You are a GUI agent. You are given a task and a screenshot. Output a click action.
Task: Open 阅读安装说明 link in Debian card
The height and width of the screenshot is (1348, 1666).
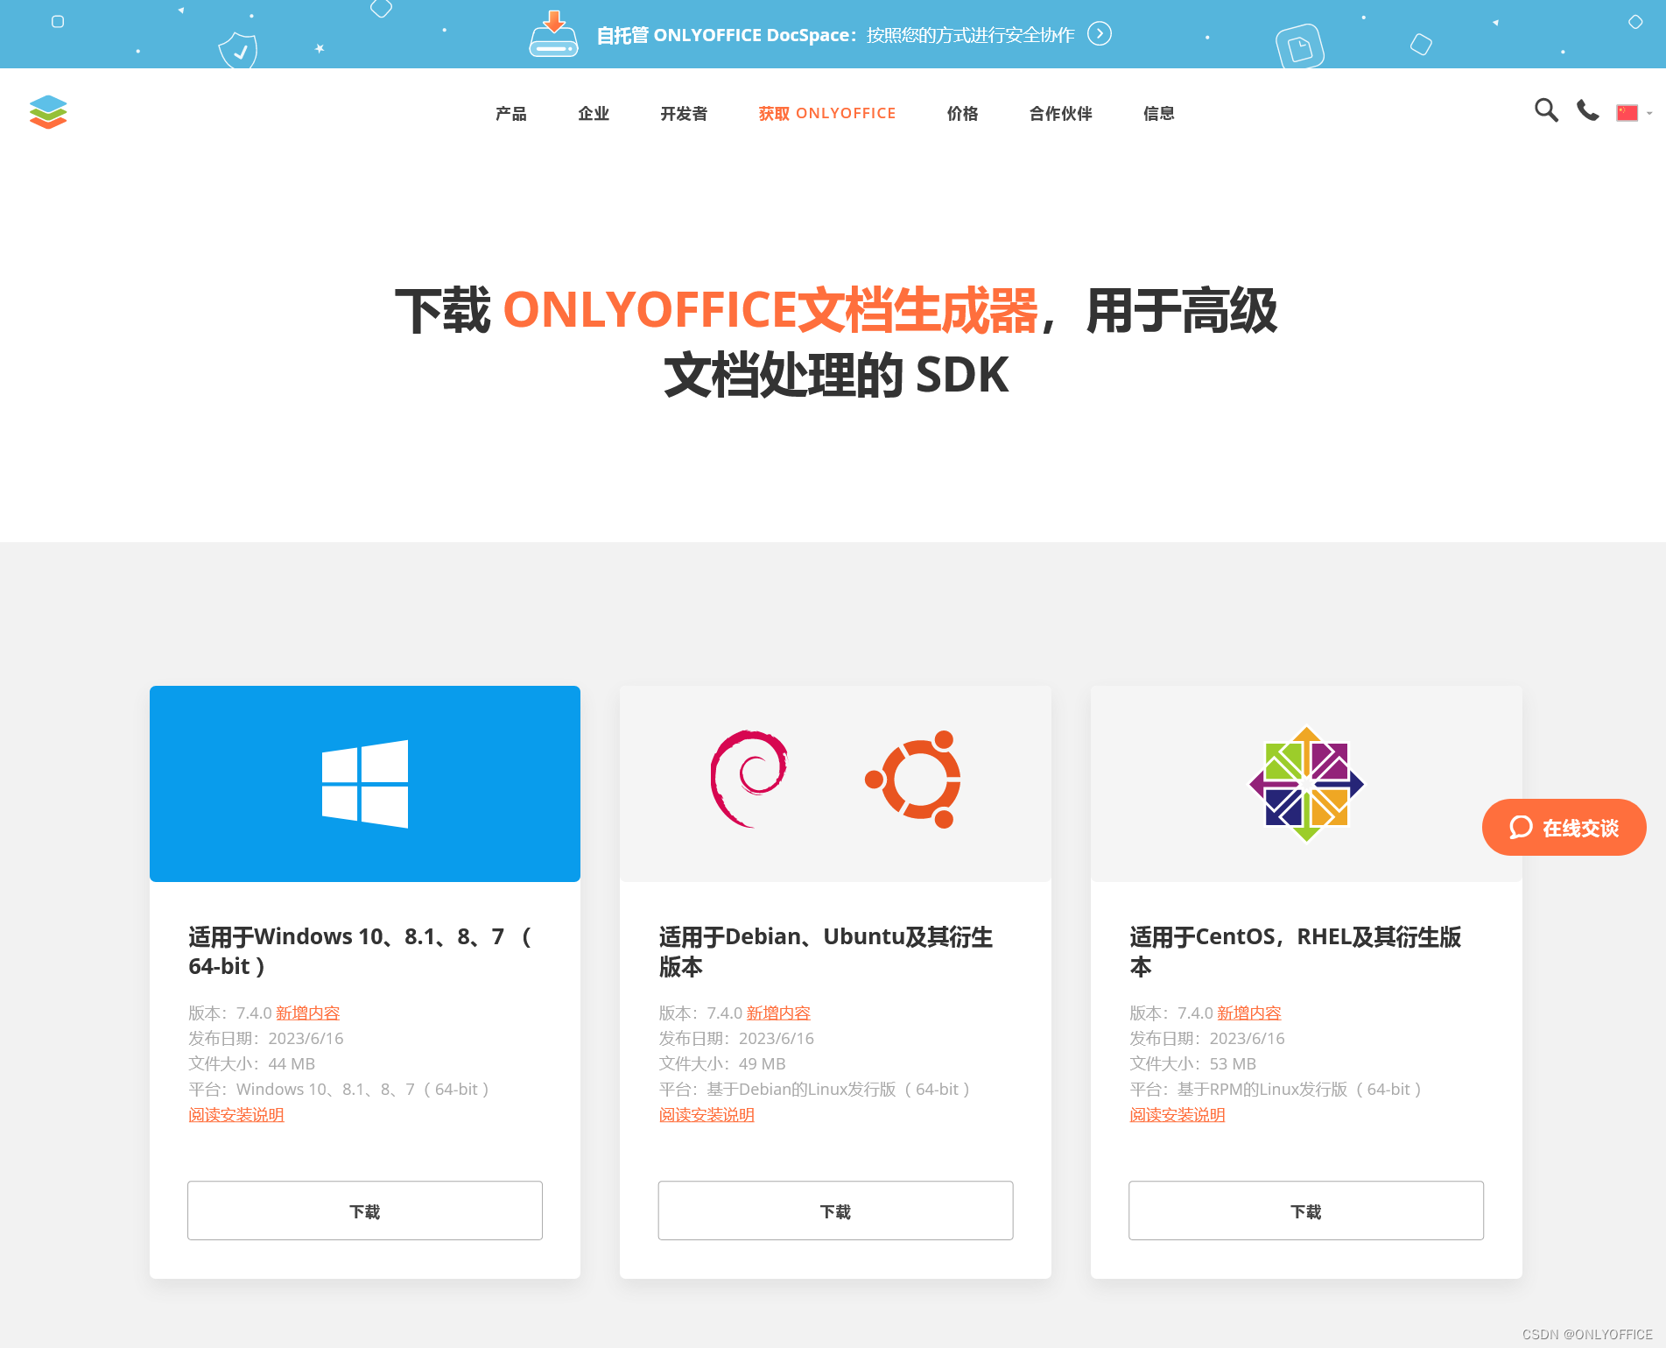coord(706,1114)
